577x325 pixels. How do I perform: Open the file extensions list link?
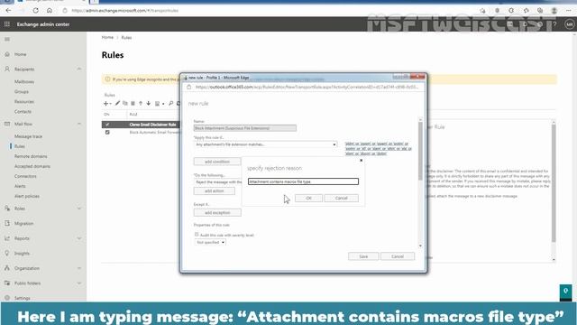379,148
